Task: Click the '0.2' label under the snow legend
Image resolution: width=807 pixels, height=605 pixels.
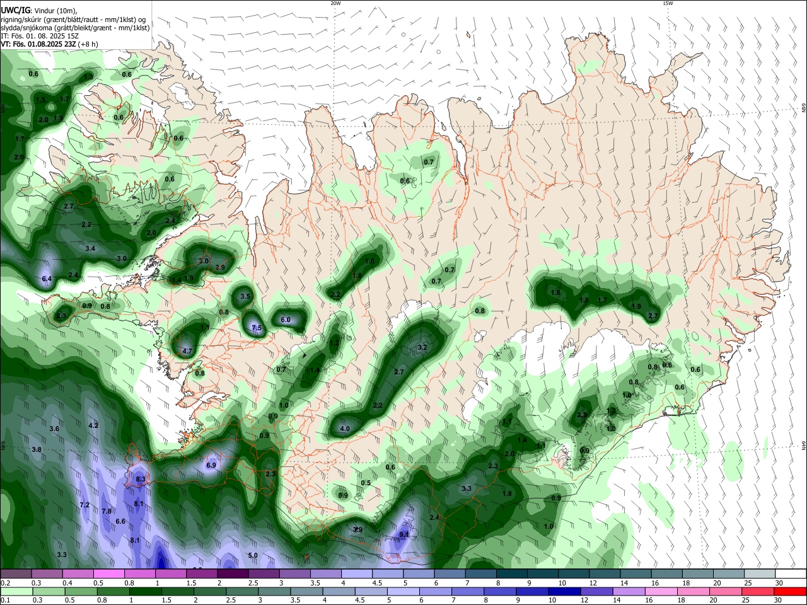Action: (6, 583)
